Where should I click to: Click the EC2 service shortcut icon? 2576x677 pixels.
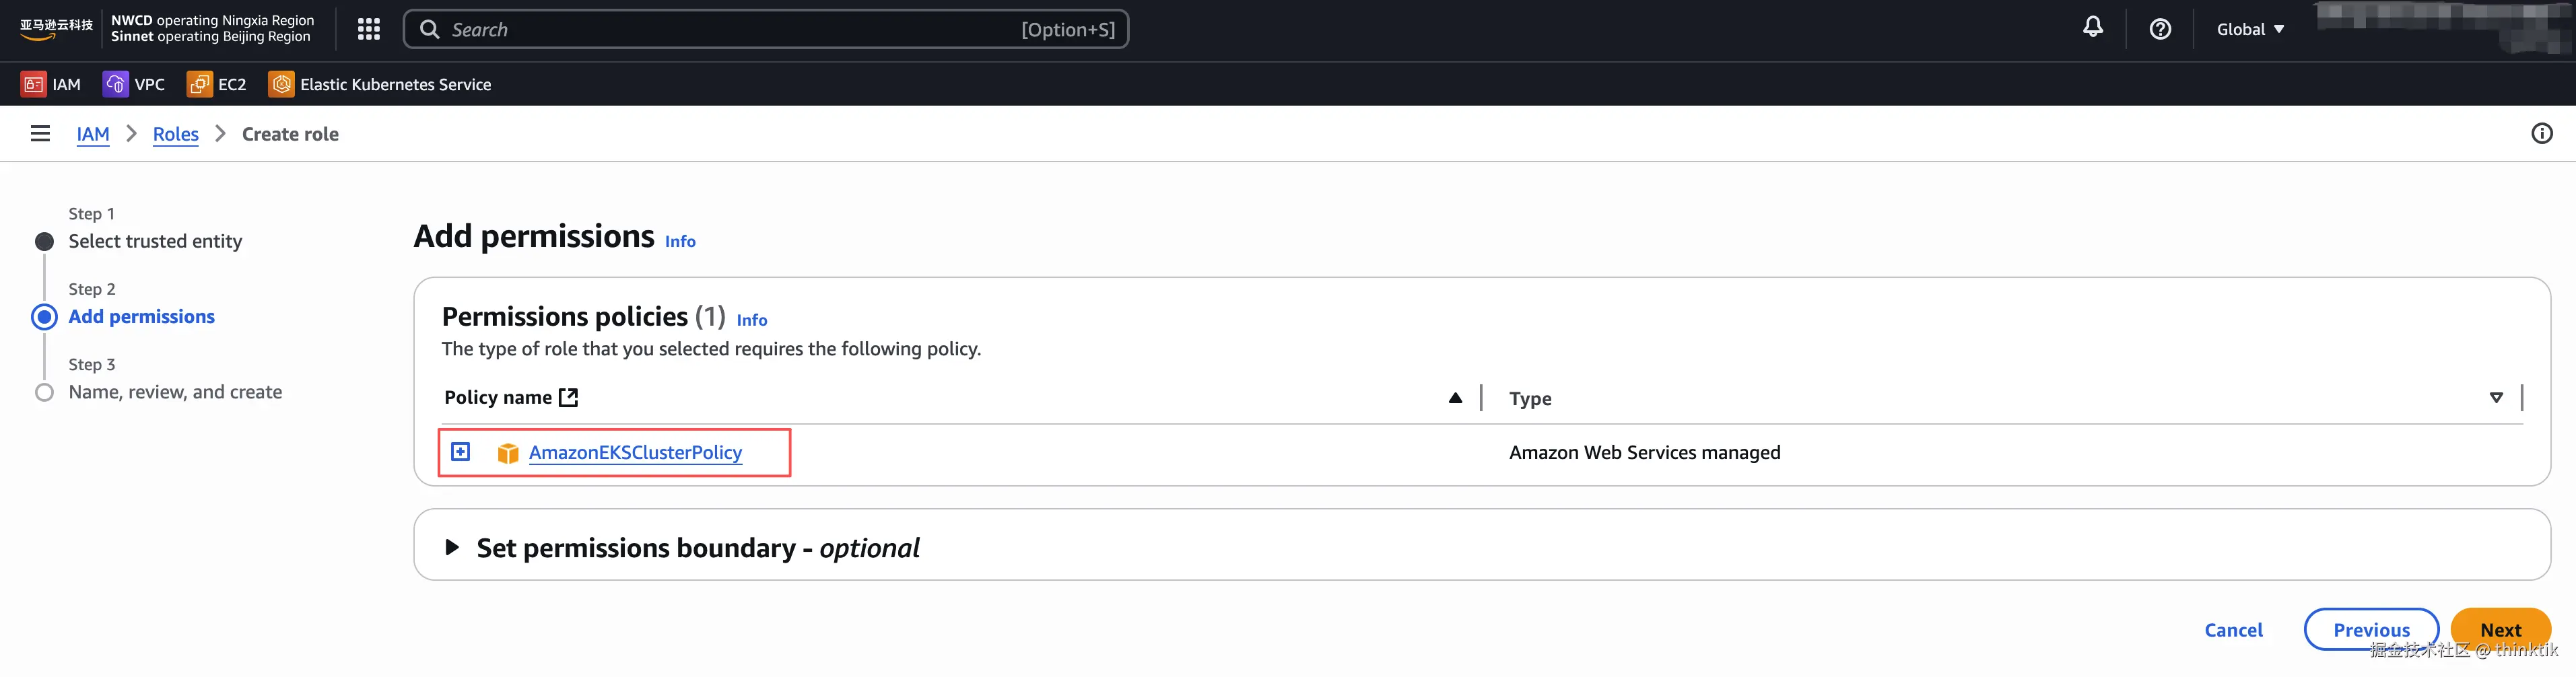199,84
